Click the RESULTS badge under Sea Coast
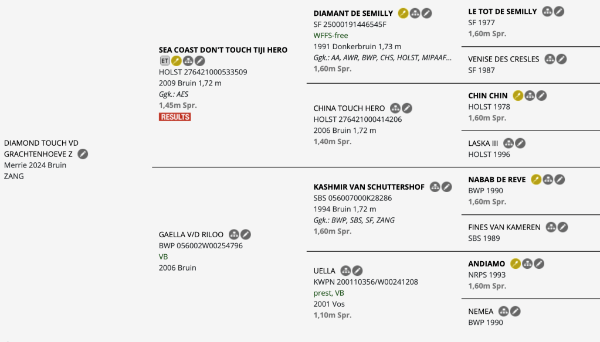600x342 pixels. (x=175, y=117)
